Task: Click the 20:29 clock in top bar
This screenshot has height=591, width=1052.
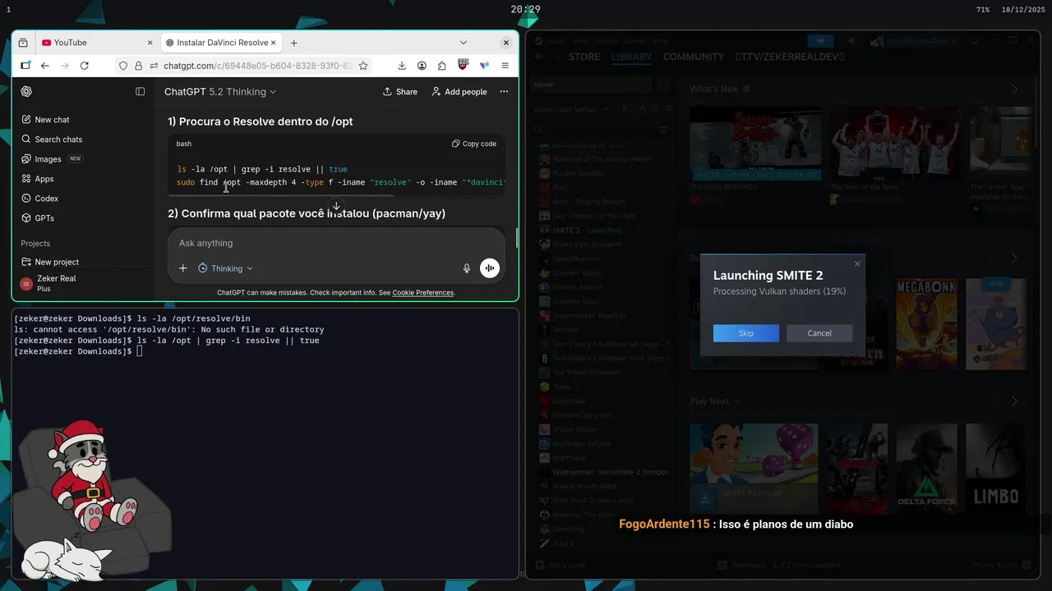Action: click(525, 10)
